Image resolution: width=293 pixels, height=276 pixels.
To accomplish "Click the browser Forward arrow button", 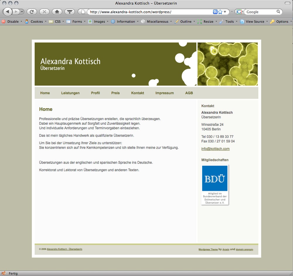I will [16, 12].
